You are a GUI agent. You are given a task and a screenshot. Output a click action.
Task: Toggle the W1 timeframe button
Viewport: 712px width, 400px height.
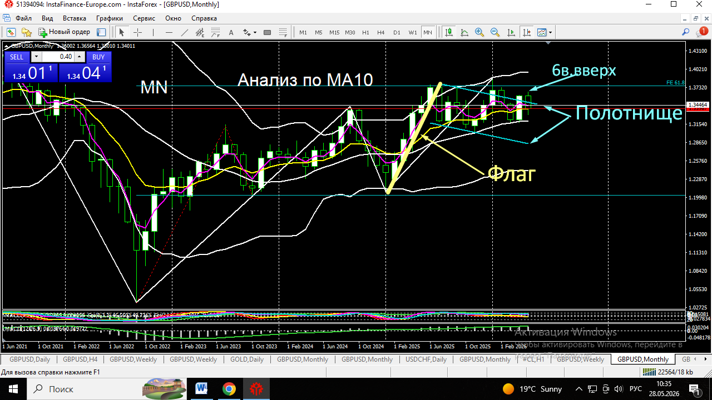tap(412, 32)
